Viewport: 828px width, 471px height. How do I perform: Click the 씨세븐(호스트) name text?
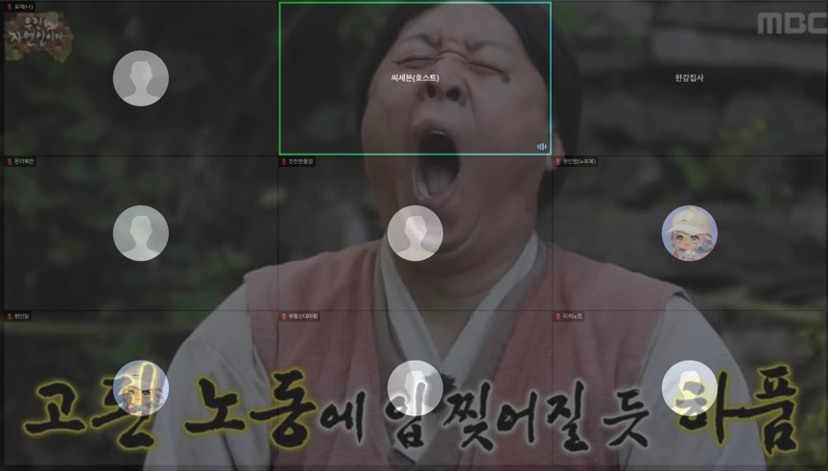tap(415, 78)
